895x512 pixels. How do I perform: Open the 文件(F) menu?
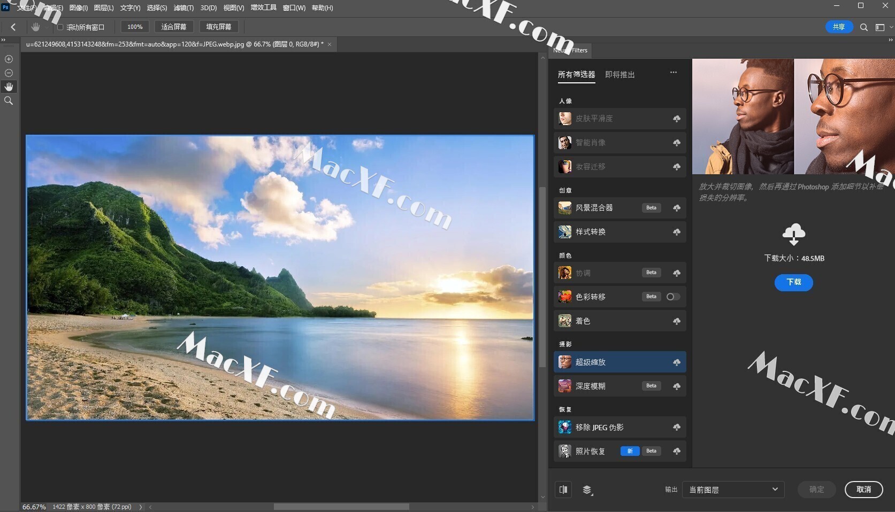26,8
